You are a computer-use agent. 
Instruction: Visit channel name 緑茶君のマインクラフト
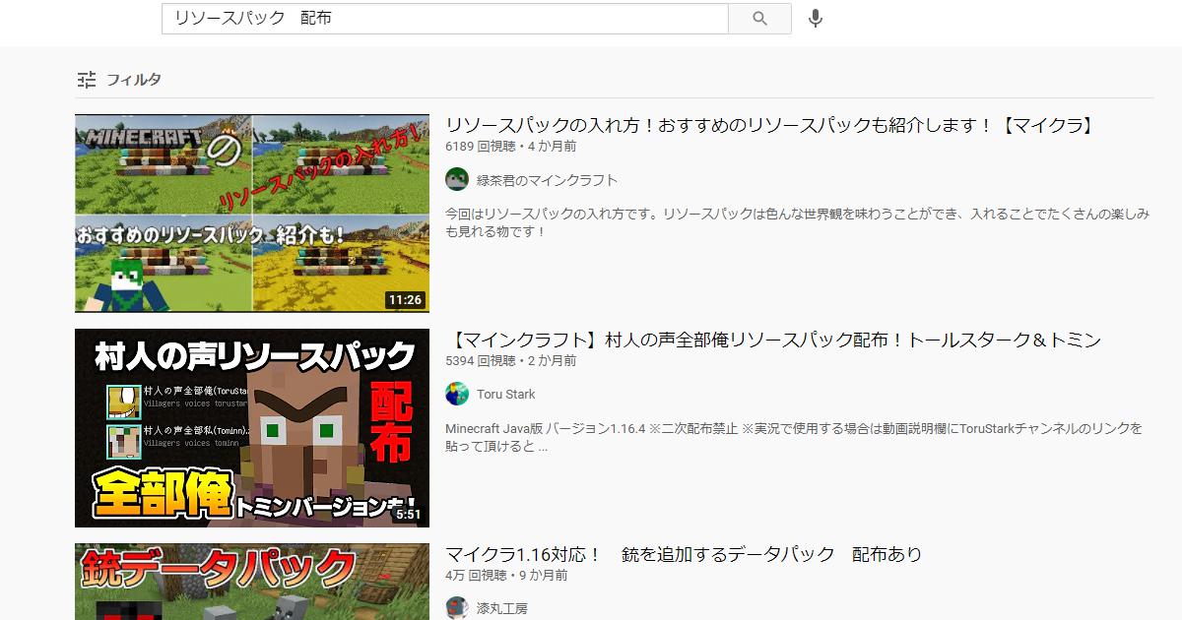pos(547,180)
